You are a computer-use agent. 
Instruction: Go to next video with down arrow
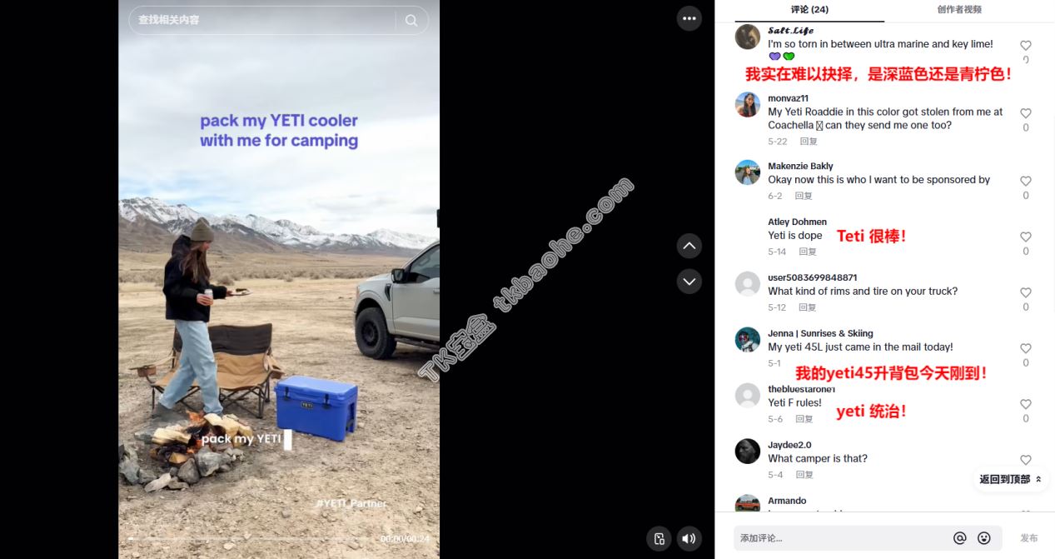click(689, 282)
